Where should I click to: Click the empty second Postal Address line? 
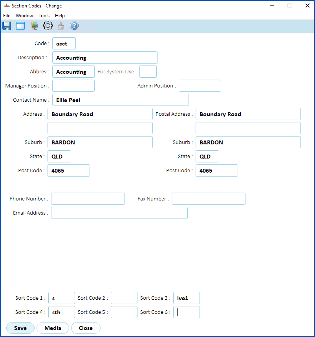(x=248, y=128)
